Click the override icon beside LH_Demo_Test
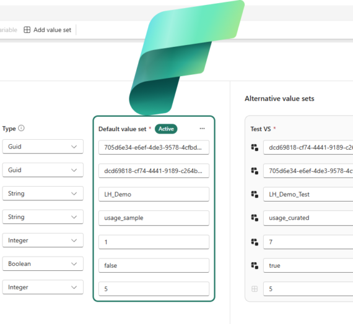 (255, 194)
